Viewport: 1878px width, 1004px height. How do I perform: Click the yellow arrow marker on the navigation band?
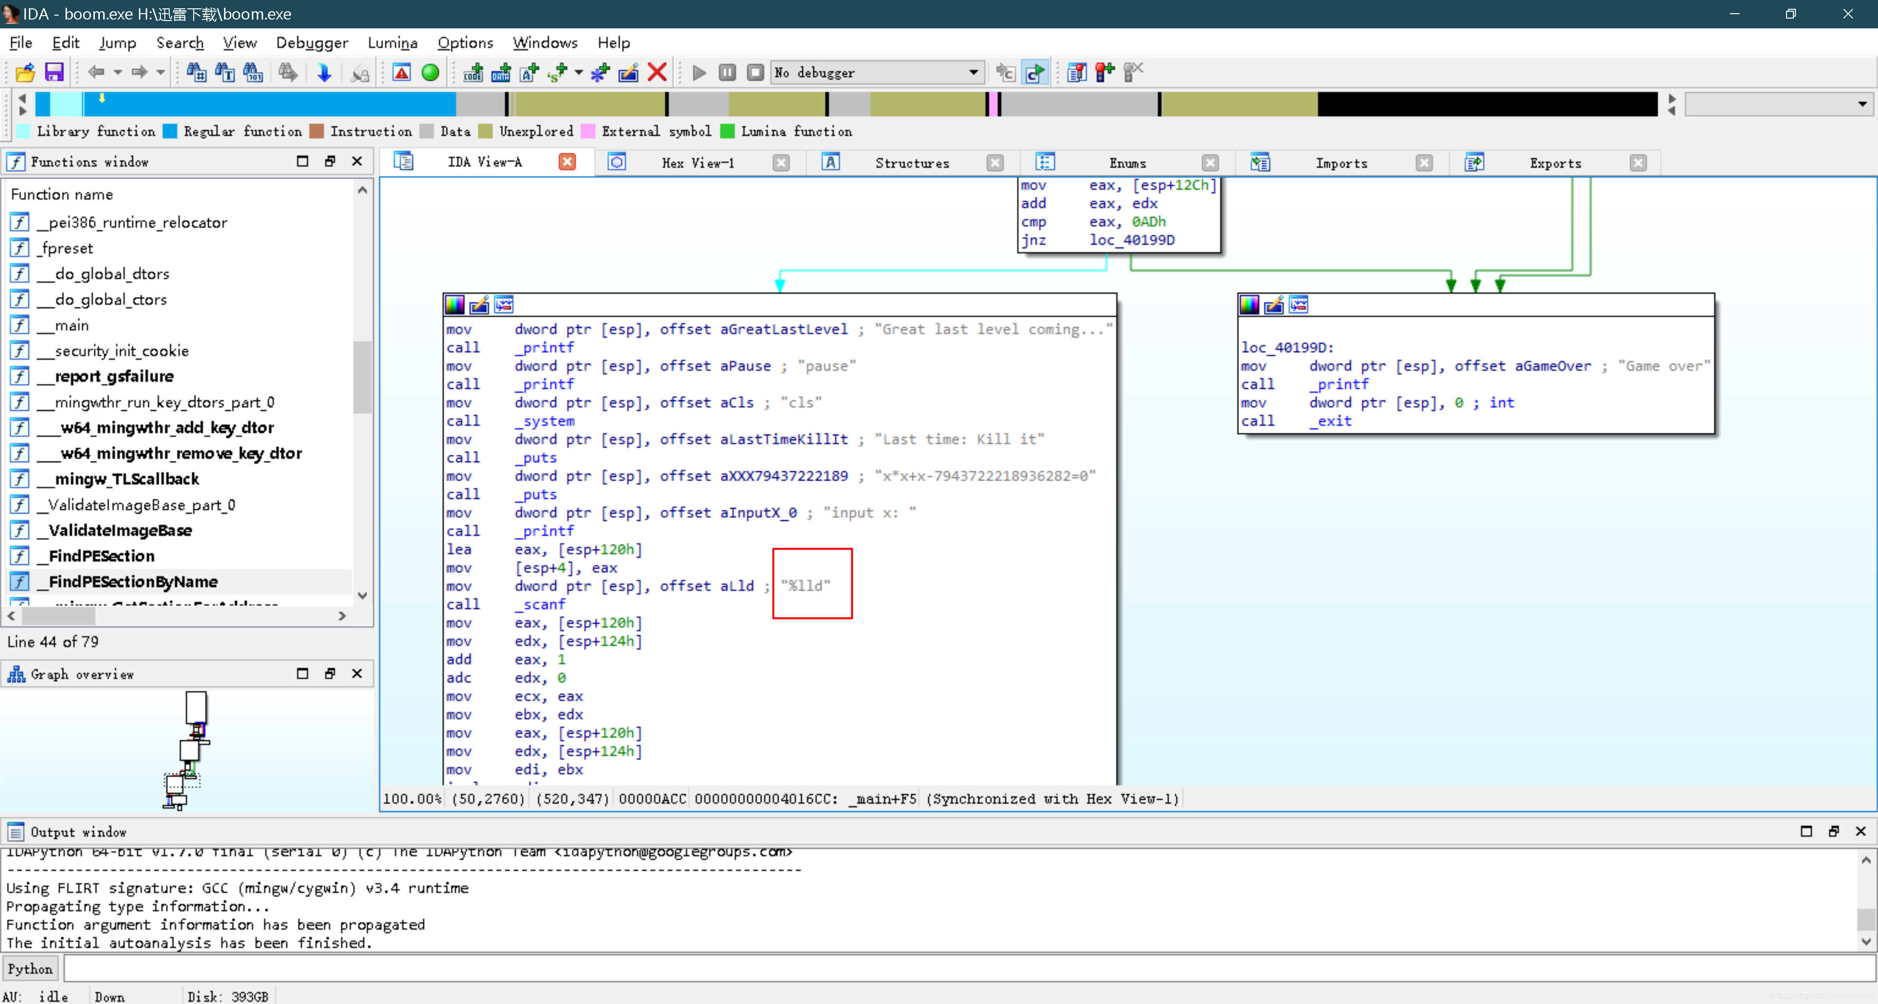tap(102, 98)
